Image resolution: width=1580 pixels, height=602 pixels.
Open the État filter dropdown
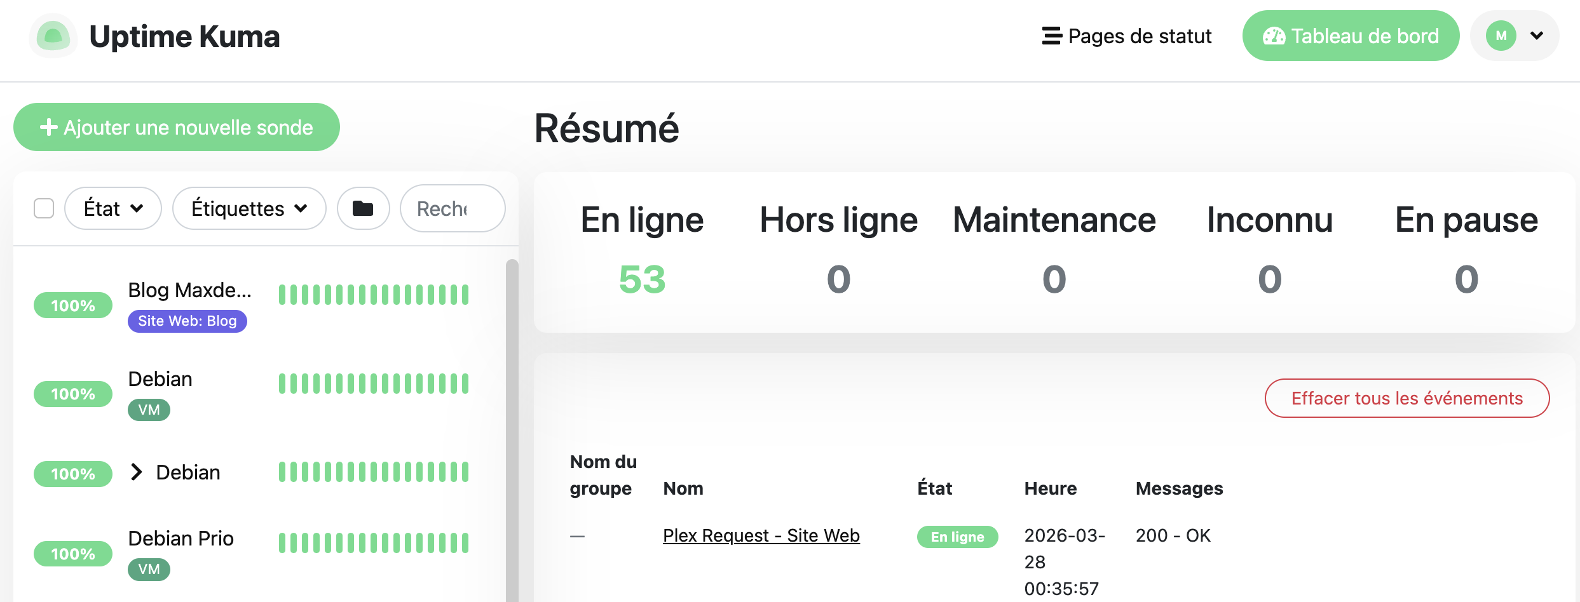click(112, 208)
